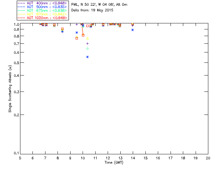The width and height of the screenshot is (214, 171).
Task: Click the x-axis tick label 5
Action: point(20,158)
